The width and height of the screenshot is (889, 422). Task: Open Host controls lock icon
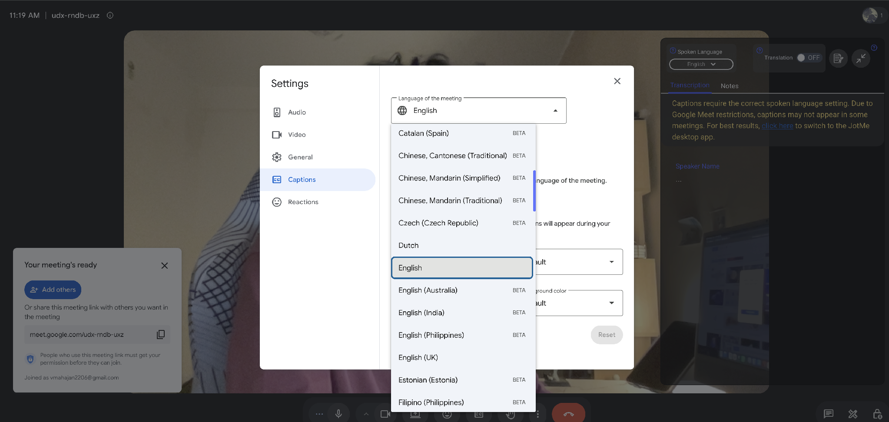pyautogui.click(x=877, y=414)
